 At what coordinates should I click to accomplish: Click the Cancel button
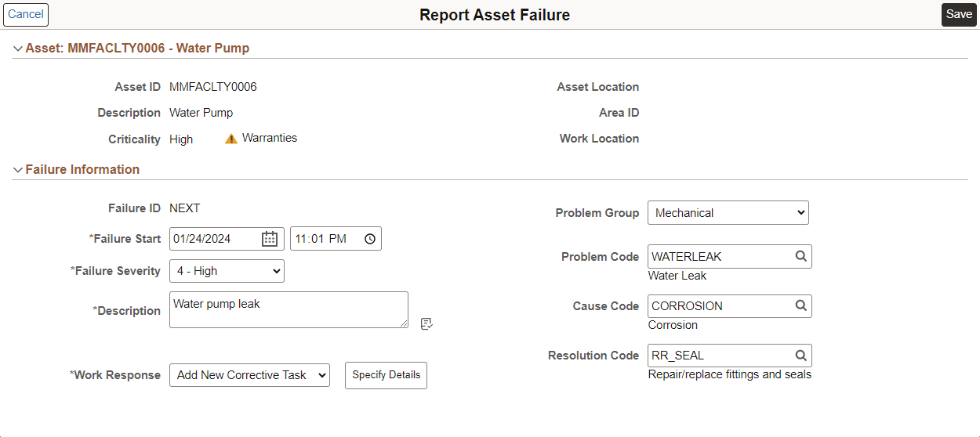click(26, 14)
